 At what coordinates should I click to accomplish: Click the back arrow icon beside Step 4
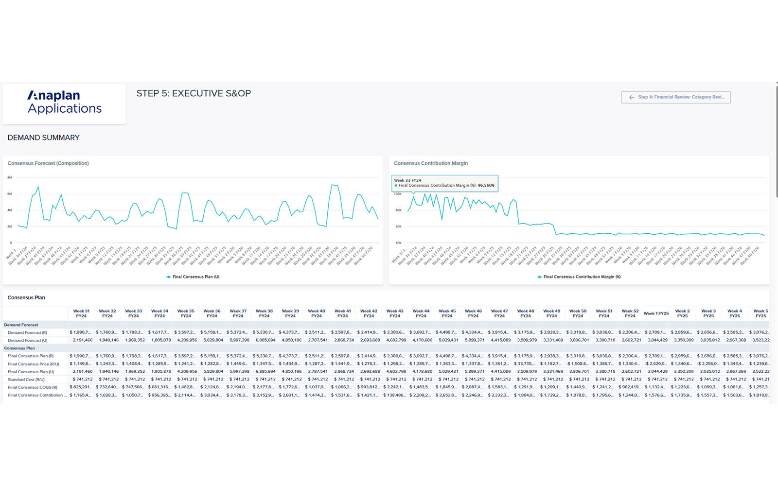point(631,97)
